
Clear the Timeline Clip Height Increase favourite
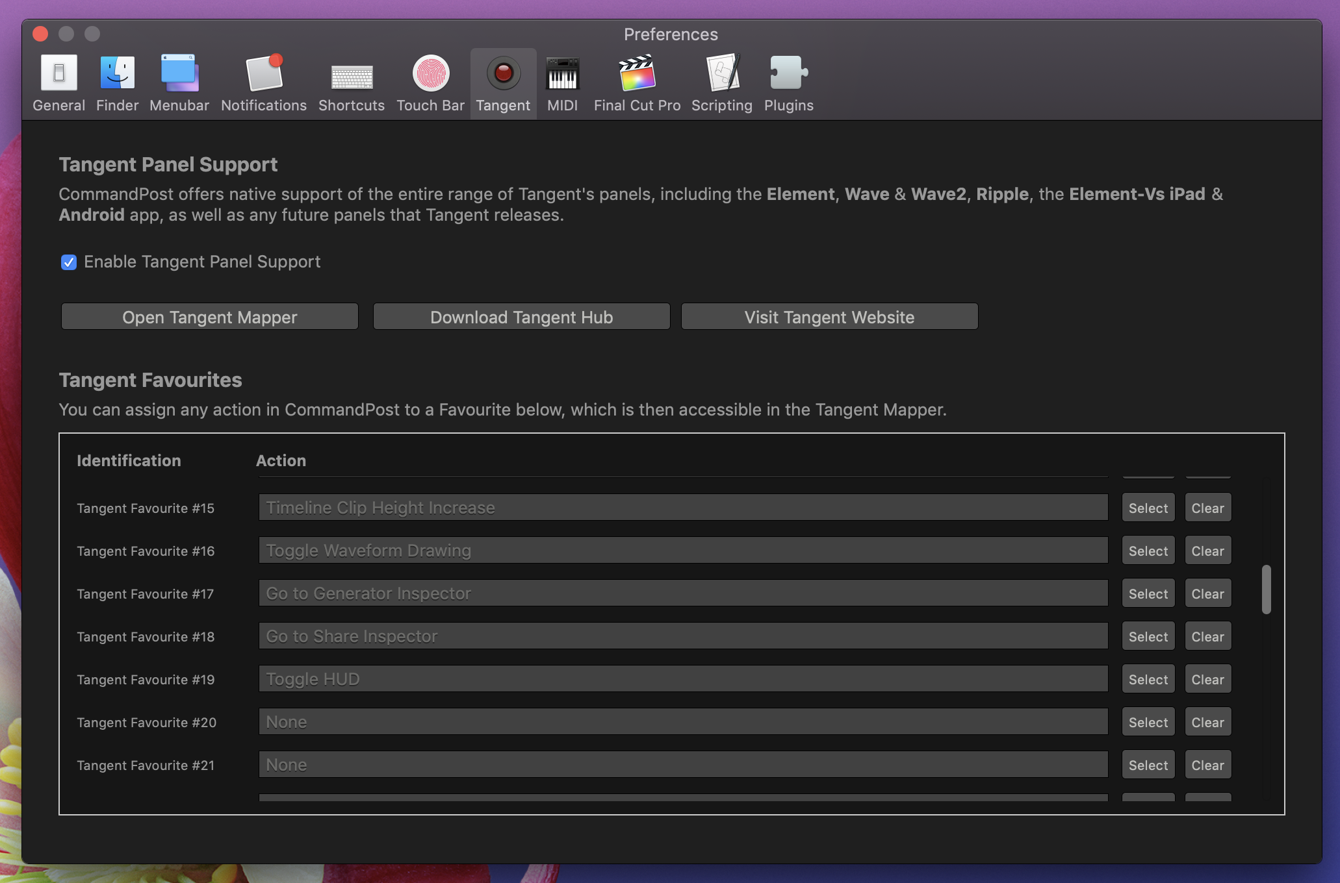1207,507
